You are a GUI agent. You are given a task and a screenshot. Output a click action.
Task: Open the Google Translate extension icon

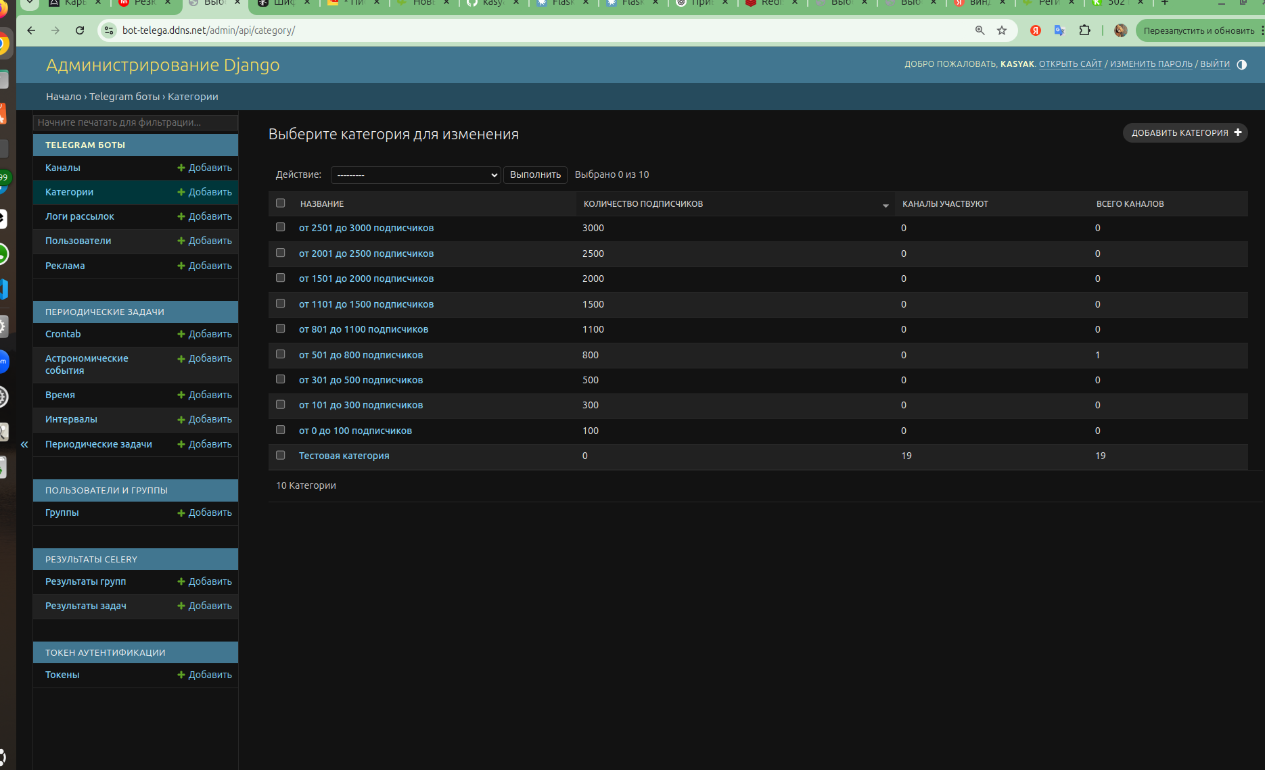point(1060,30)
